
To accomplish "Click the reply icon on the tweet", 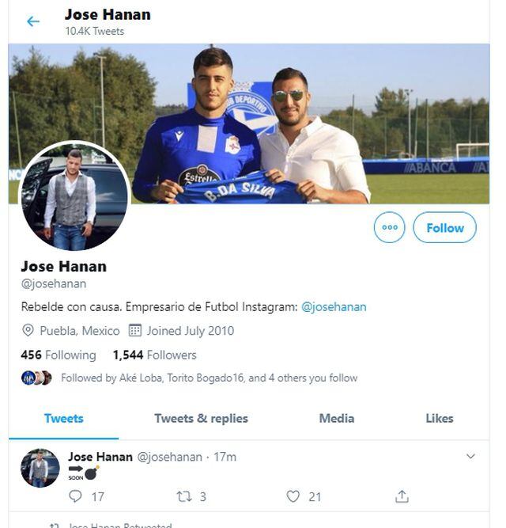I will point(76,496).
